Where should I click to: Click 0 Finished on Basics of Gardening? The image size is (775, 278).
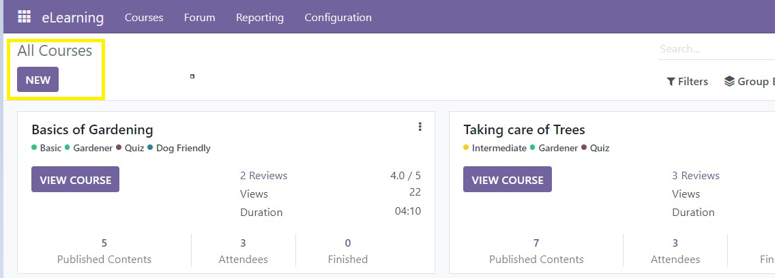click(348, 251)
